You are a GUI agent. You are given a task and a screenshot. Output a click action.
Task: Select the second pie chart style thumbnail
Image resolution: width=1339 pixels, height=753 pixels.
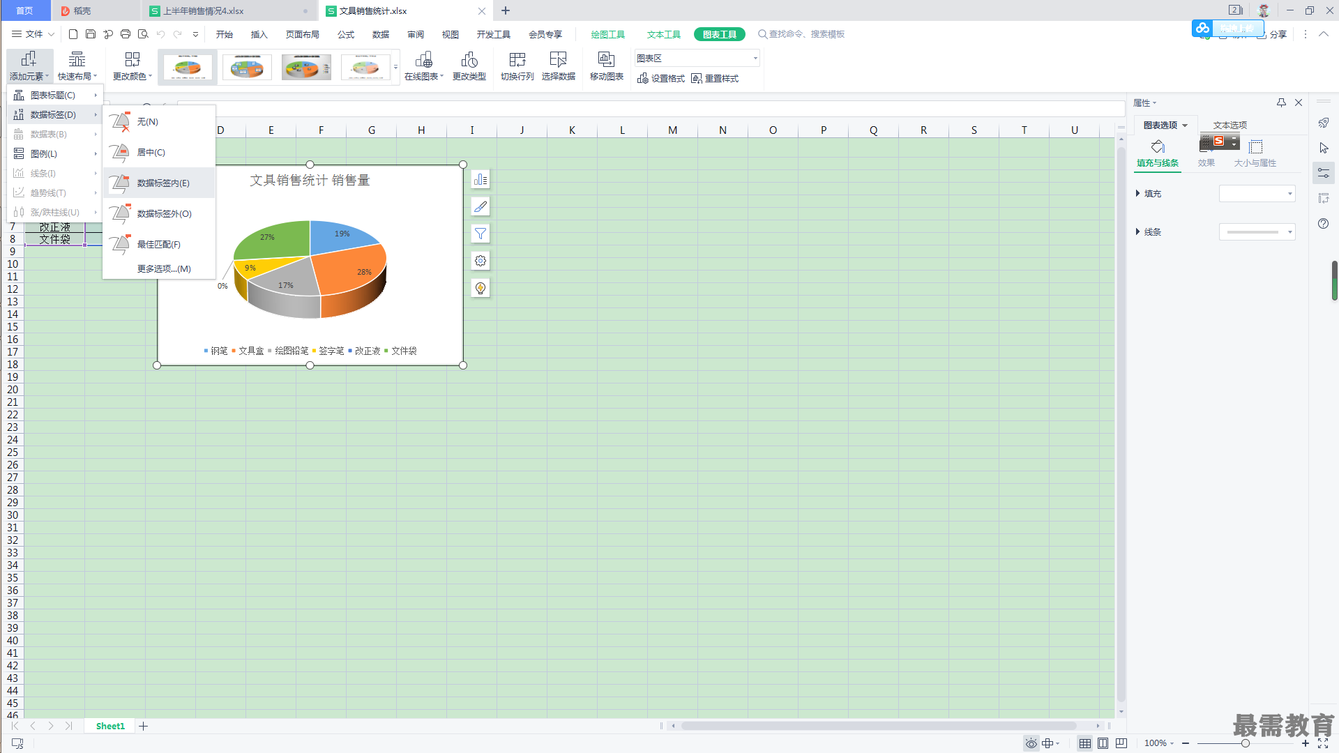247,68
